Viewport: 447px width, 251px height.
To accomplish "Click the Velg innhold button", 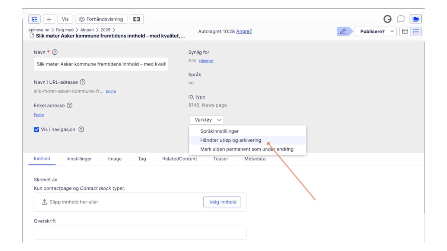I will pyautogui.click(x=222, y=202).
